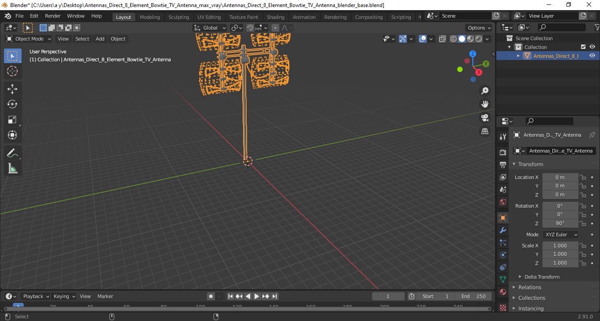Switch perspective/orthographic grid icon
This screenshot has width=600, height=321.
pyautogui.click(x=485, y=131)
